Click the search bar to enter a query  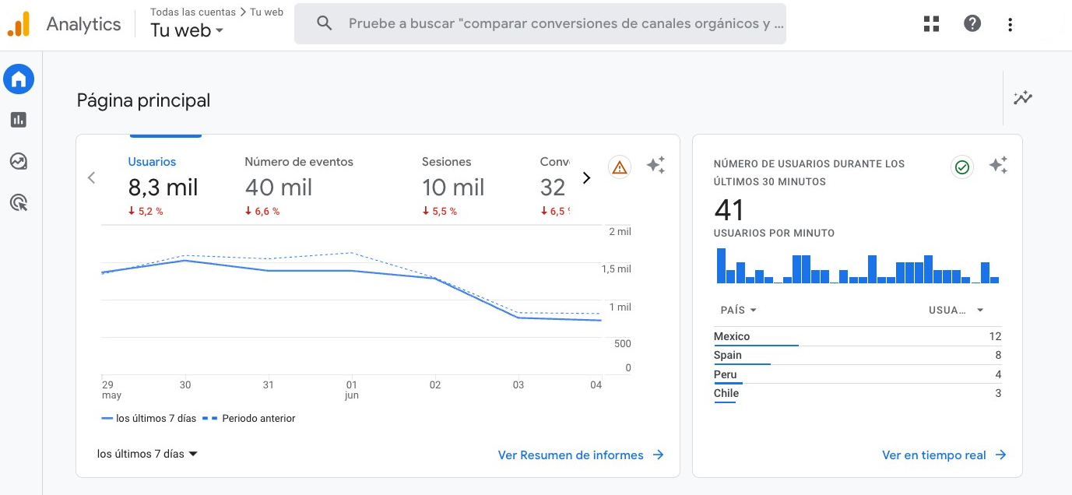(540, 23)
